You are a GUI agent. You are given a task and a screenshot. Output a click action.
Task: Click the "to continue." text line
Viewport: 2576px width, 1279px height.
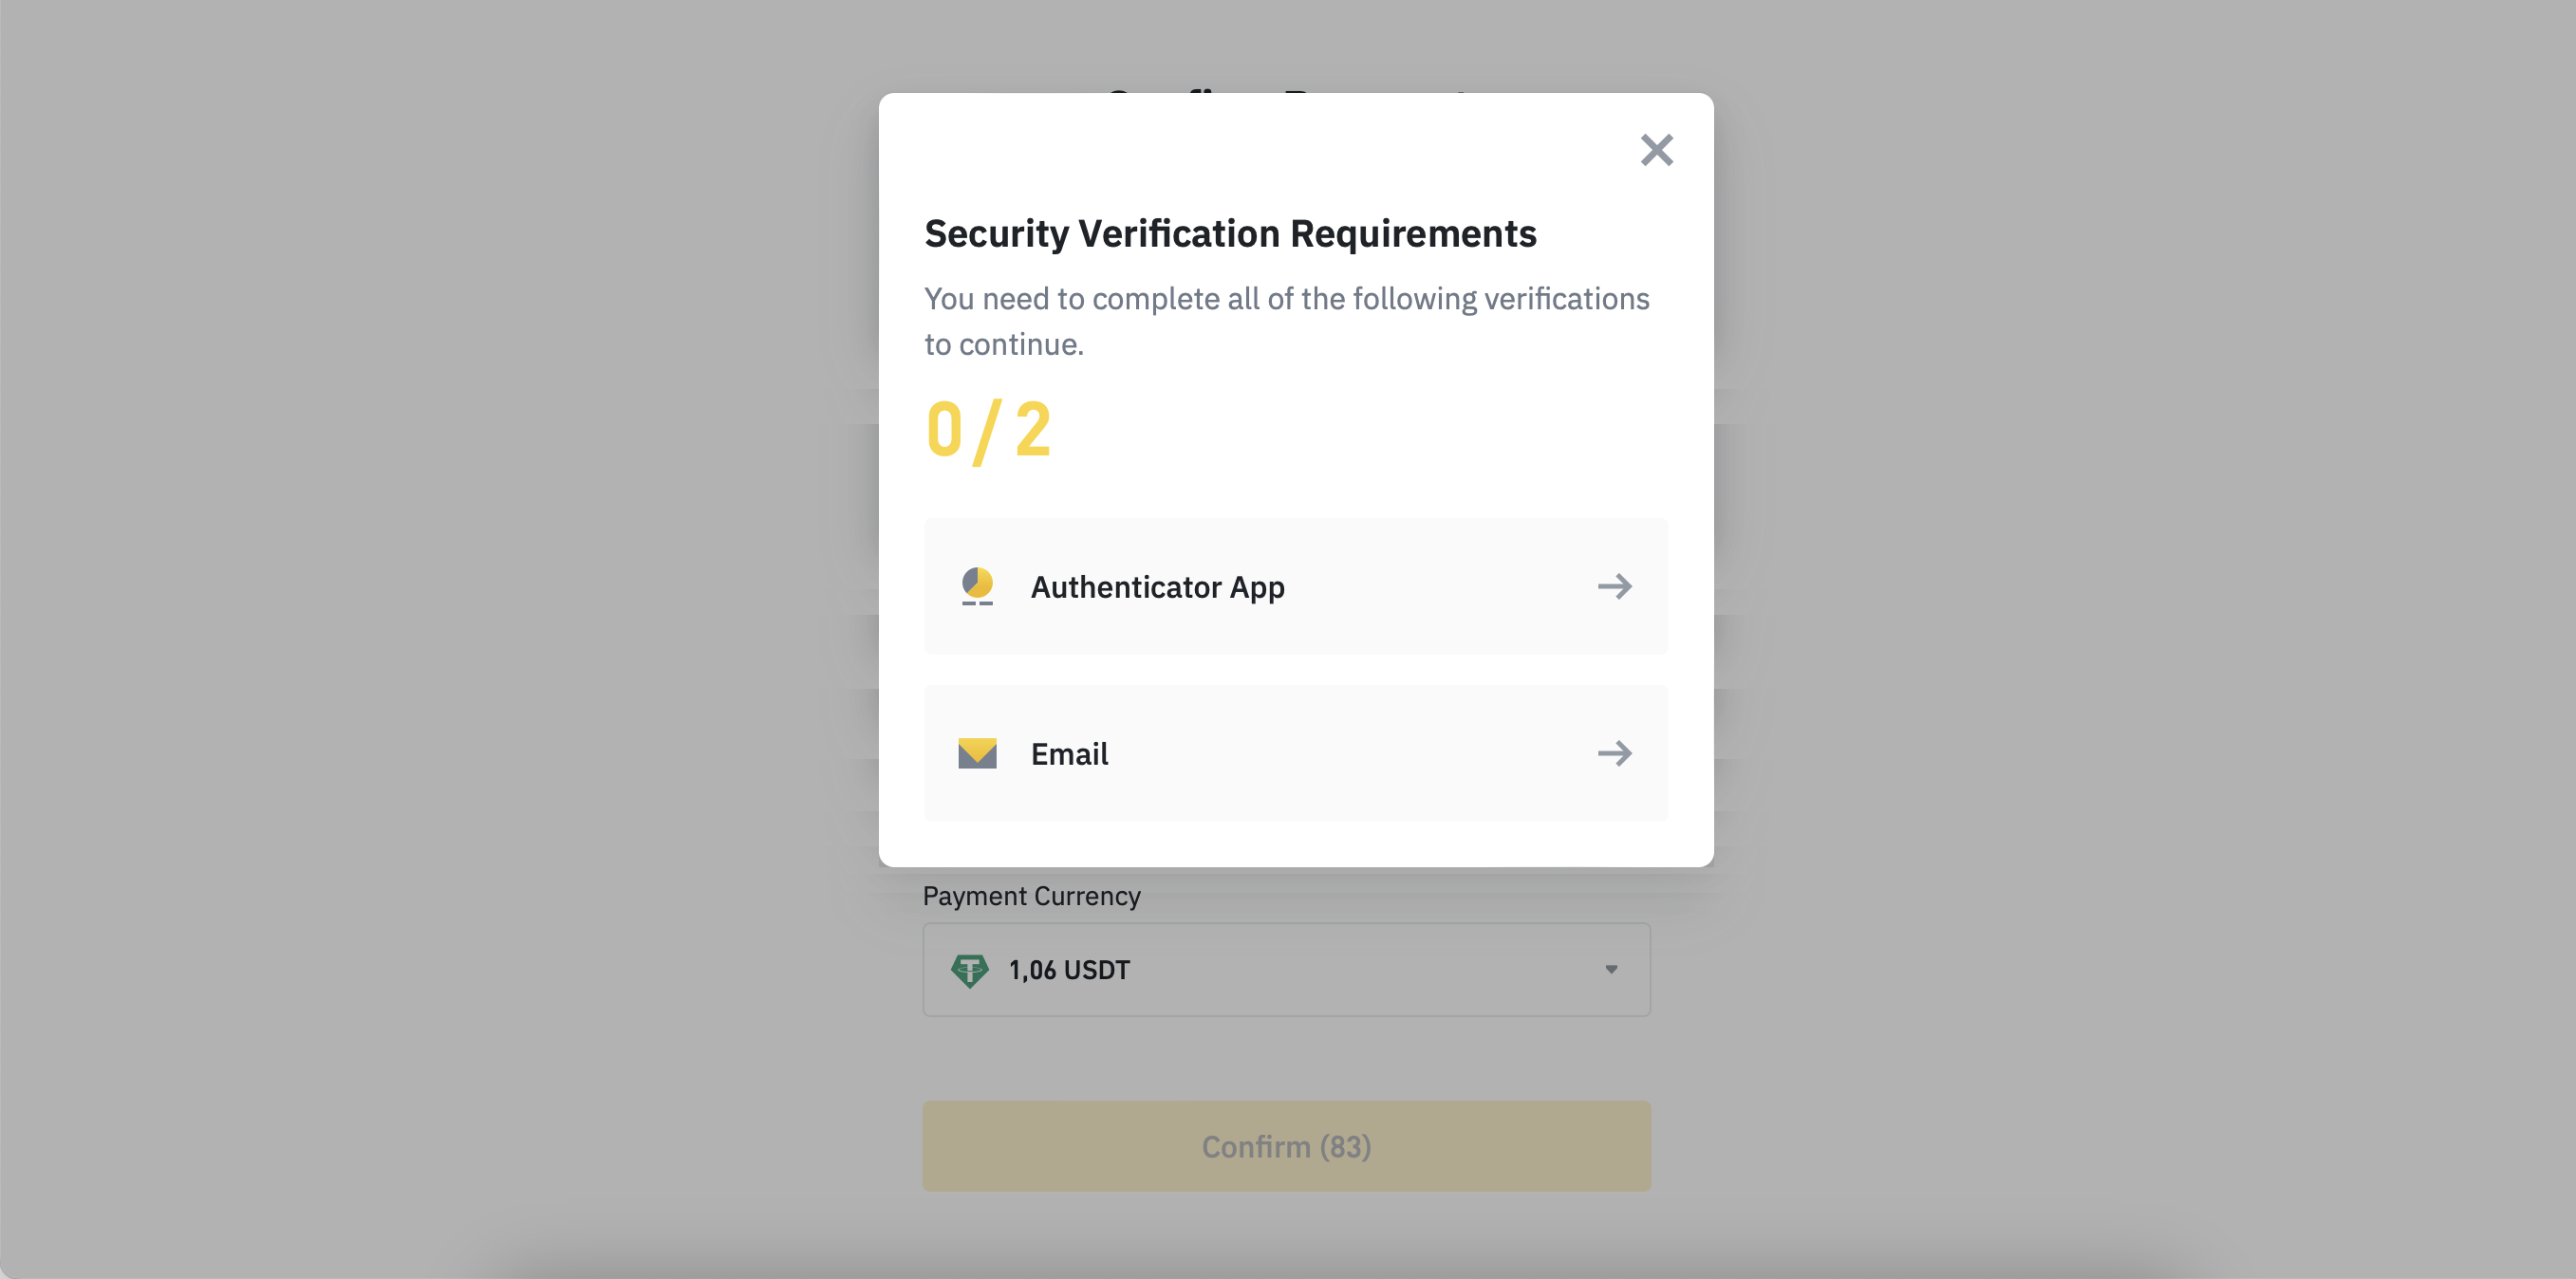click(x=1004, y=345)
